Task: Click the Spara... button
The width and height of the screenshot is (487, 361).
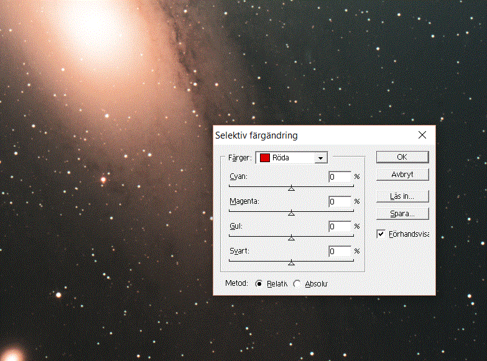Action: 402,214
